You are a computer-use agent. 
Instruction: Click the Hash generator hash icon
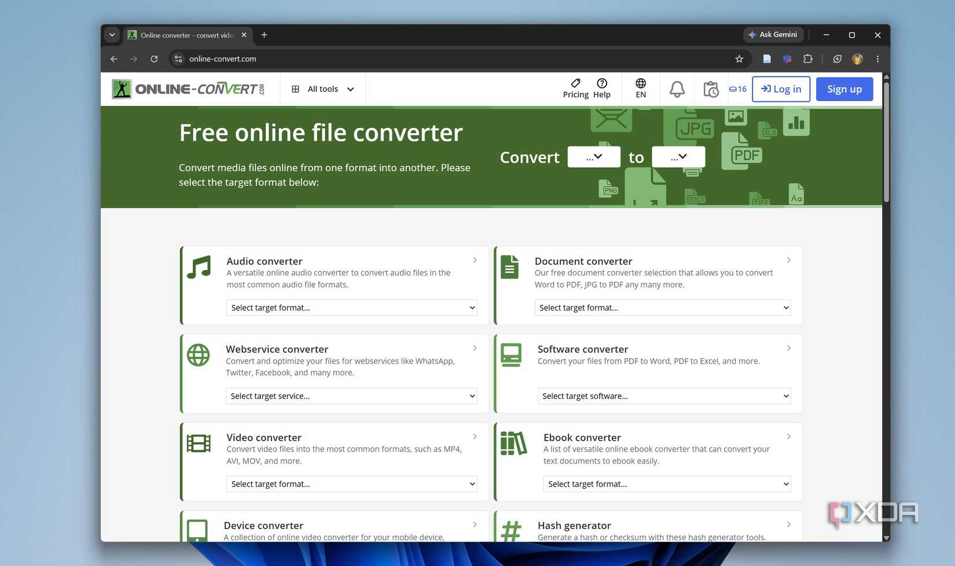(x=511, y=531)
